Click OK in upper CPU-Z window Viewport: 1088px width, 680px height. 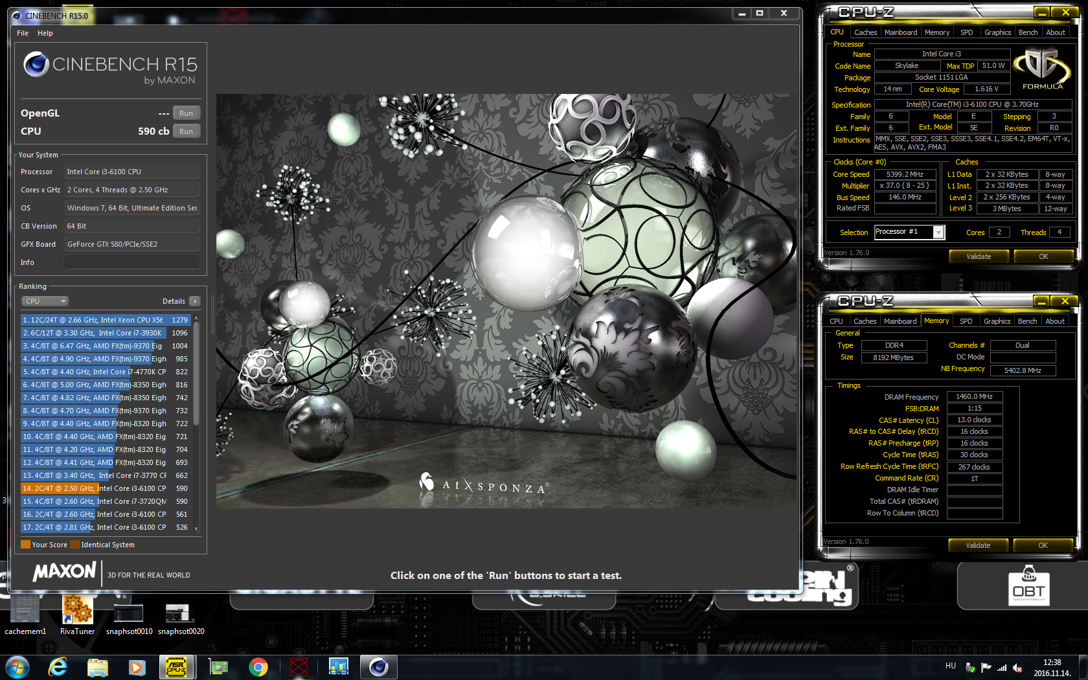click(1043, 256)
